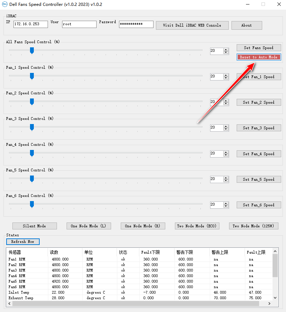Image resolution: width=286 pixels, height=312 pixels.
Task: Decrease Fan_2 speed with down arrow
Action: (x=226, y=104)
